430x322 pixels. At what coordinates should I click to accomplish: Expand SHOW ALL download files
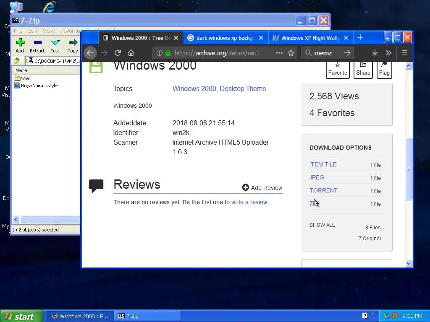pos(322,225)
